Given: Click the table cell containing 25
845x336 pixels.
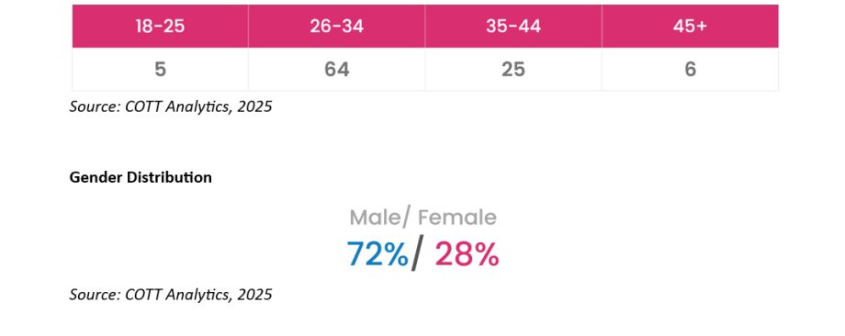Looking at the screenshot, I should [x=513, y=70].
